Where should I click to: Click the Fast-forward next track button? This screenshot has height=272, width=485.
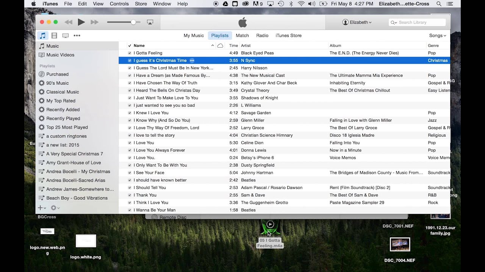click(94, 22)
